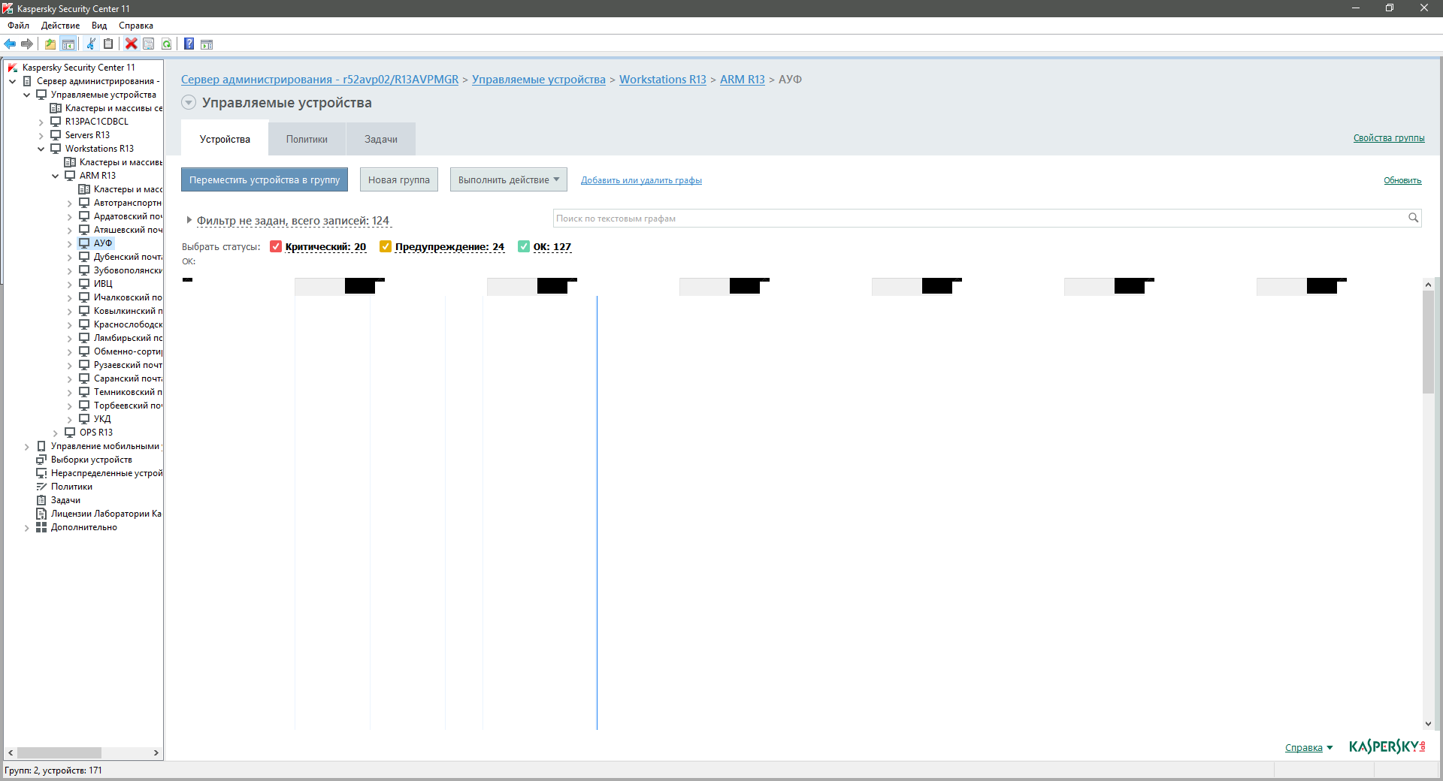Follow the ARM R13 breadcrumb link
This screenshot has width=1443, height=781.
click(743, 80)
